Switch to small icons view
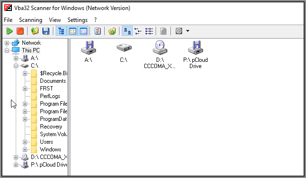Image resolution: width=306 pixels, height=178 pixels. pos(138,31)
